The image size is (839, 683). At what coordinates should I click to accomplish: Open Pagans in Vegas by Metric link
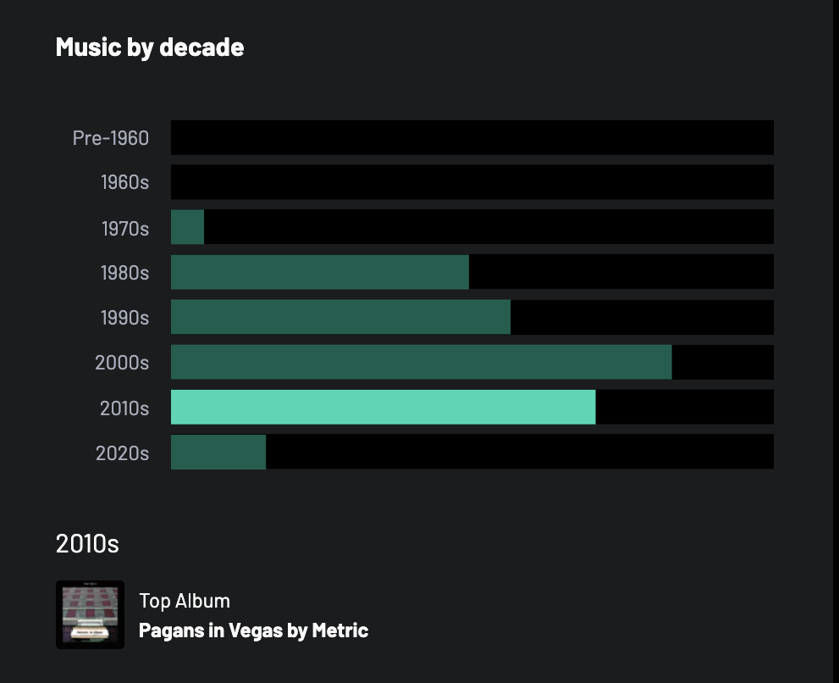click(253, 630)
